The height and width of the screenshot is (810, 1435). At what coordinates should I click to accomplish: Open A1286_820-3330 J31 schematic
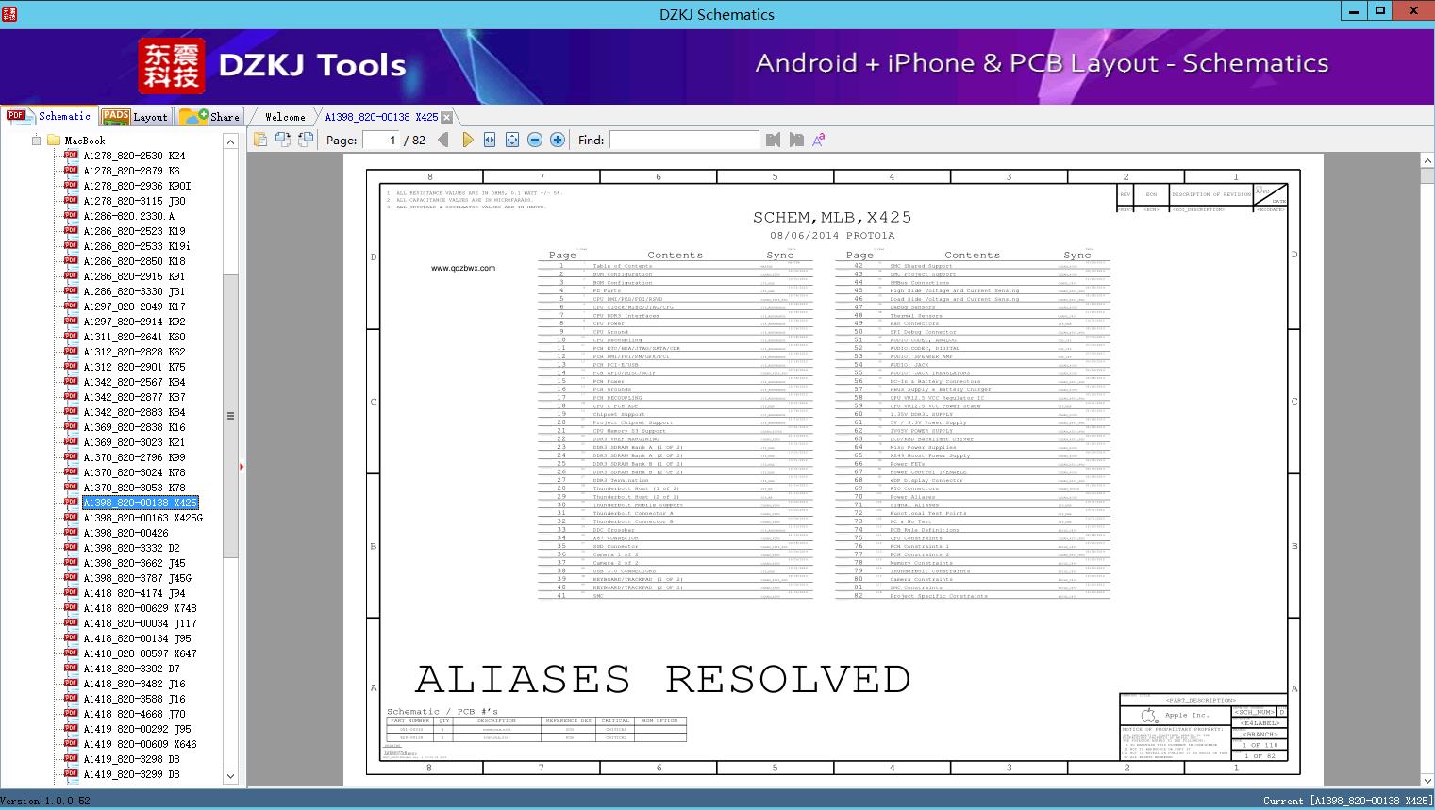[x=134, y=291]
